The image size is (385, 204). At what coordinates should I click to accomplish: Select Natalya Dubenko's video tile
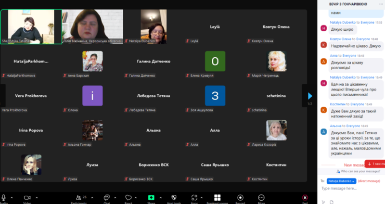tap(154, 26)
